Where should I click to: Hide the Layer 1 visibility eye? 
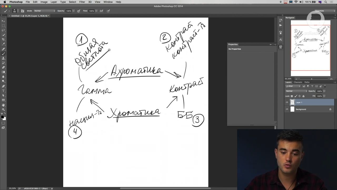[x=287, y=102]
